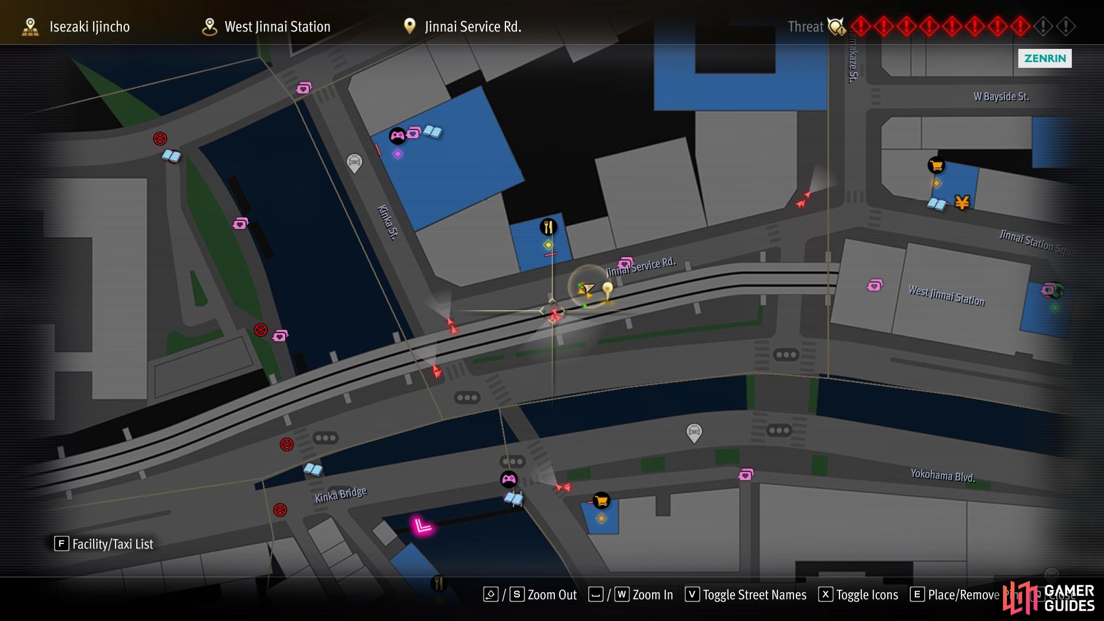The height and width of the screenshot is (621, 1104).
Task: Click the W Bayside St. street label
Action: pos(1001,97)
